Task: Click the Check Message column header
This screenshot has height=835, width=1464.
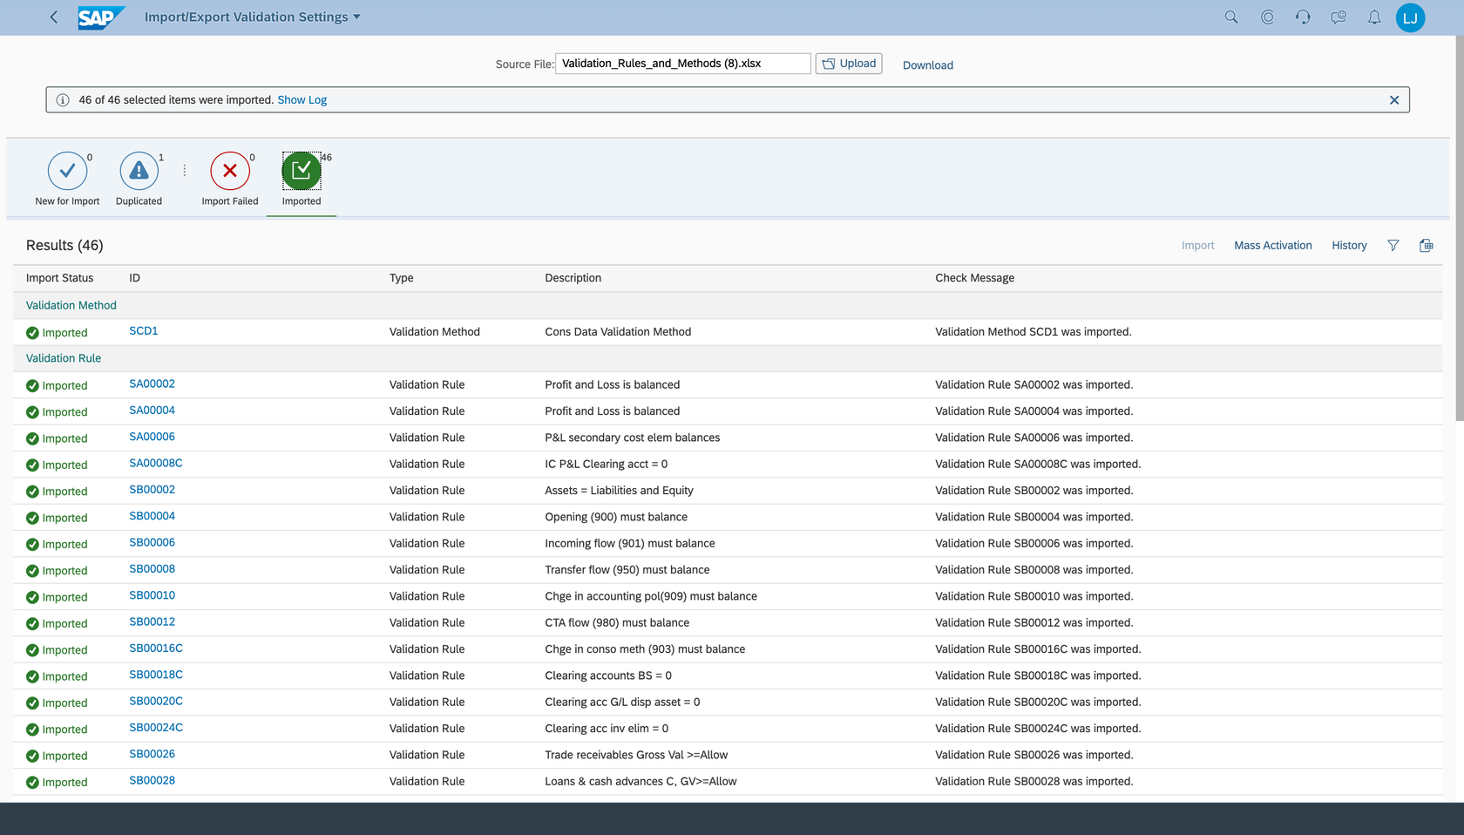Action: [x=974, y=278]
